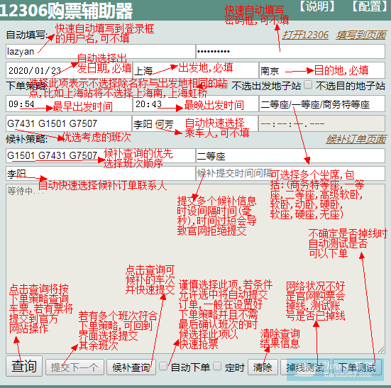
Task: Click the 查询 button
Action: coord(24,366)
